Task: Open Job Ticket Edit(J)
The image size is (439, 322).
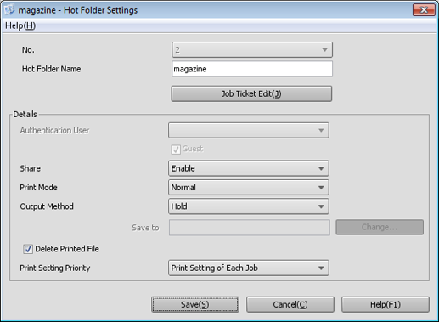Action: pyautogui.click(x=251, y=93)
